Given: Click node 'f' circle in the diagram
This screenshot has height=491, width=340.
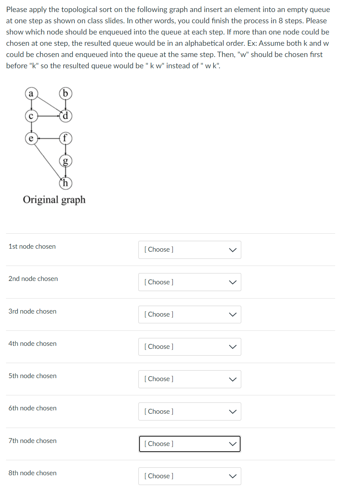Looking at the screenshot, I should click(x=65, y=138).
